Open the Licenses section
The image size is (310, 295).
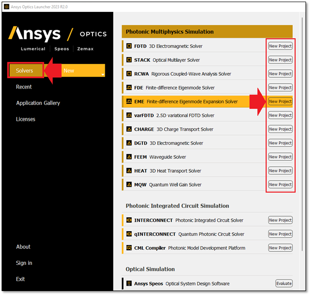[26, 119]
